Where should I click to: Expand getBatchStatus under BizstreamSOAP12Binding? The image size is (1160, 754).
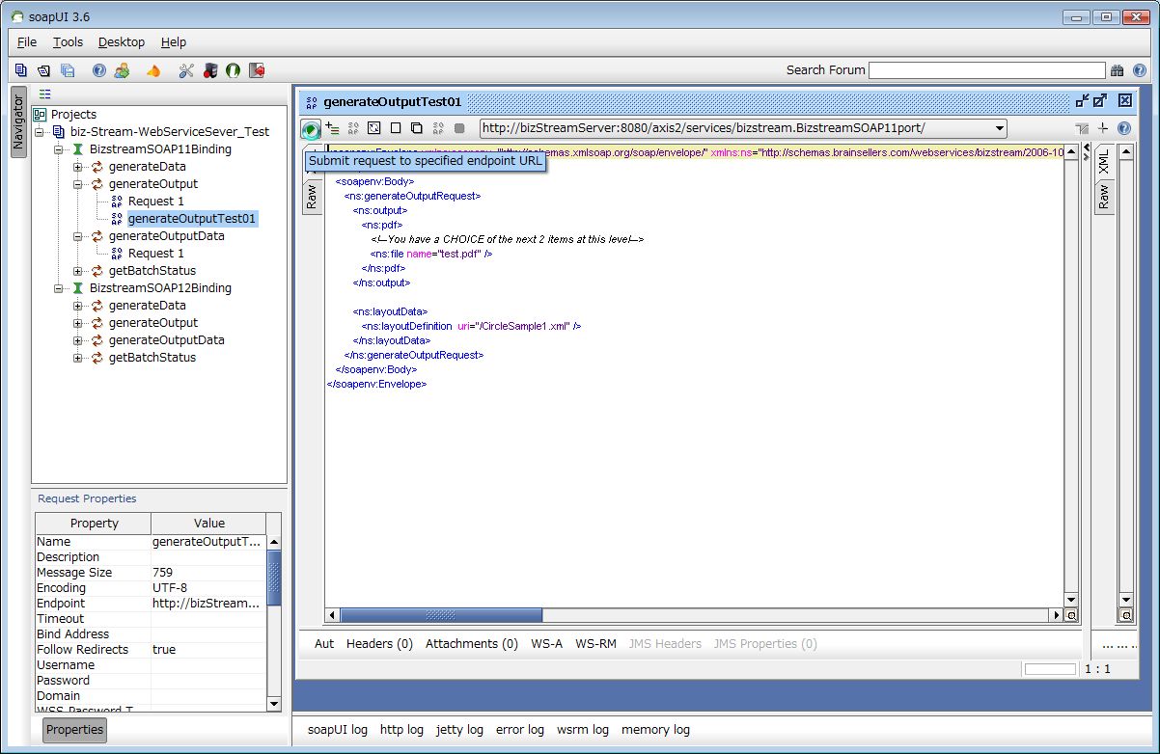(x=78, y=357)
